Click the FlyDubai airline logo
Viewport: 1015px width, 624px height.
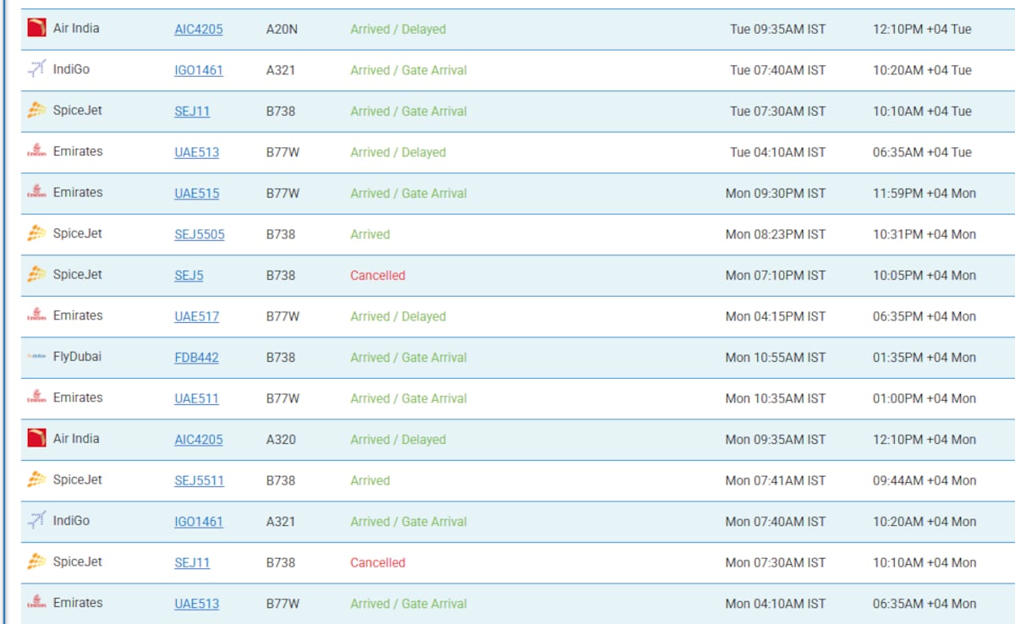coord(36,357)
